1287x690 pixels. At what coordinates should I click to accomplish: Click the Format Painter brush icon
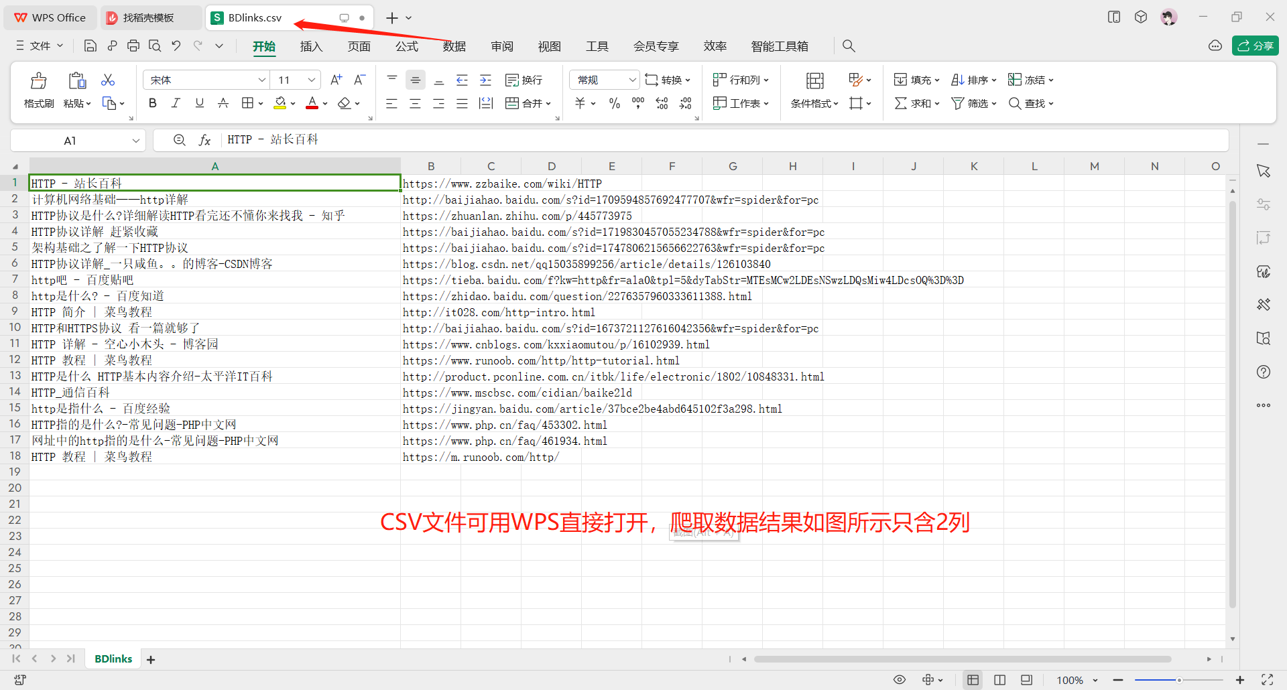[39, 81]
